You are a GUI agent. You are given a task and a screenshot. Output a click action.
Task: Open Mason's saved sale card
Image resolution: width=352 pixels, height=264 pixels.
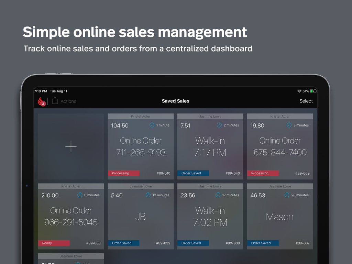(x=280, y=217)
